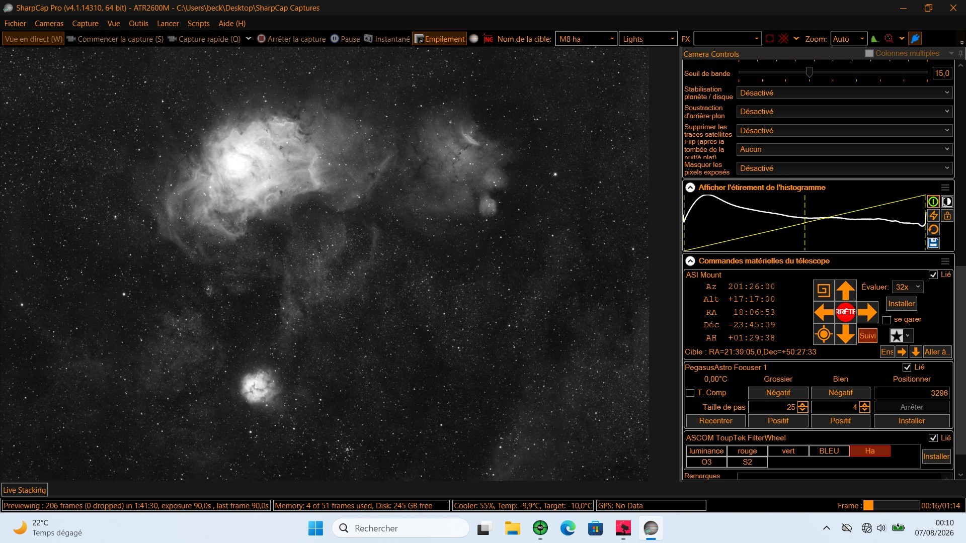Viewport: 966px width, 543px height.
Task: Open the Évaluer 32x rate dropdown
Action: pos(908,287)
